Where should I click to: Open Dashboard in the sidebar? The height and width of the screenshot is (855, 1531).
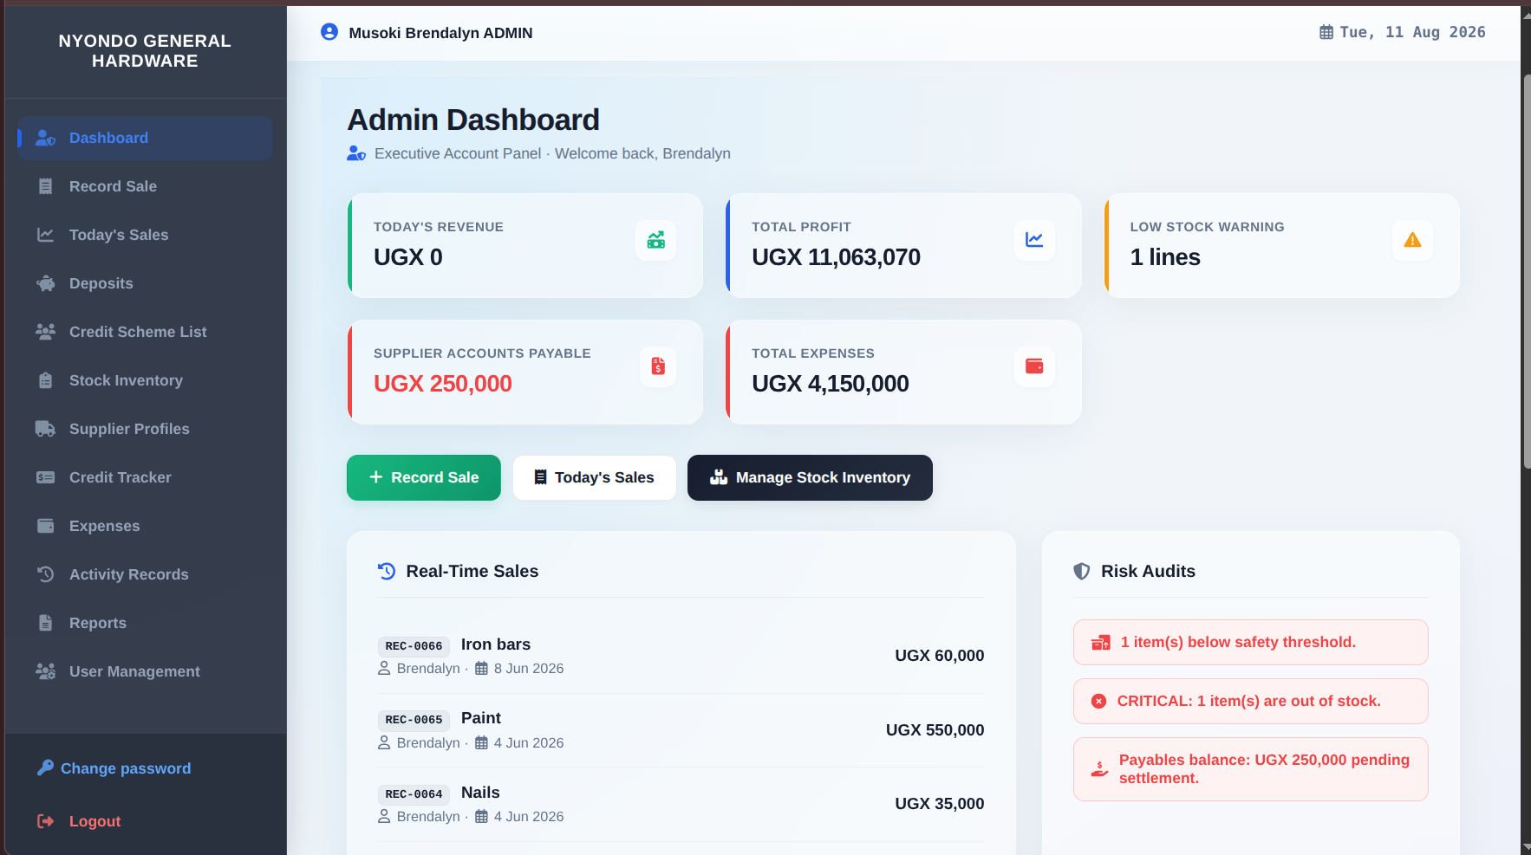coord(145,138)
